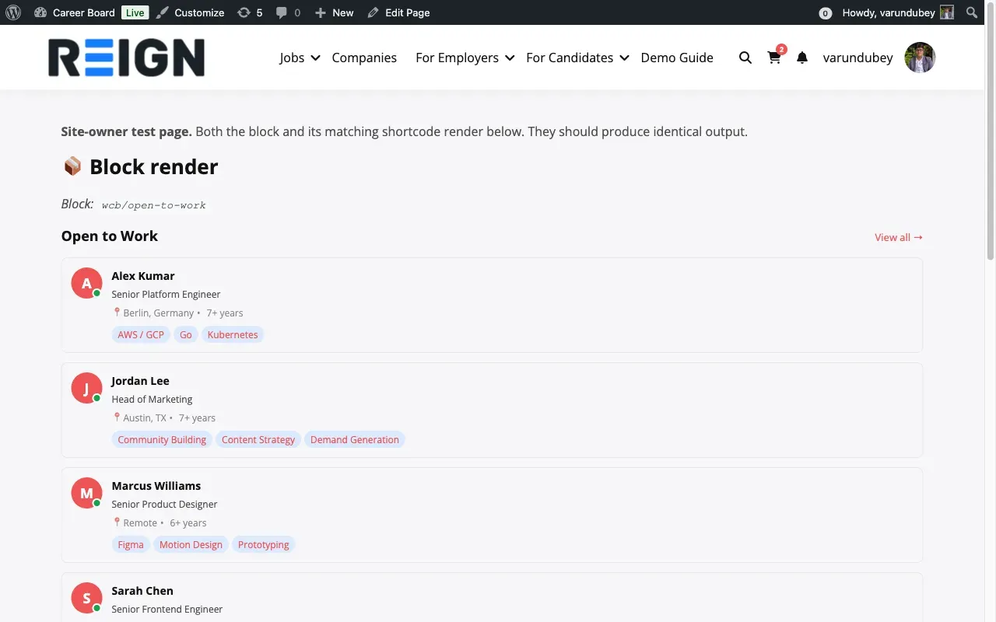Click the location pin beside Remote
The image size is (996, 622).
tap(117, 522)
